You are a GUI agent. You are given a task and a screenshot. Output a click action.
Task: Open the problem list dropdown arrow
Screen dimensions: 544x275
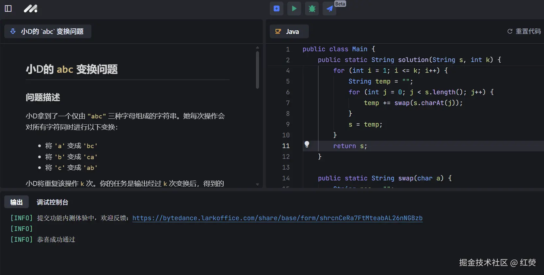(13, 31)
